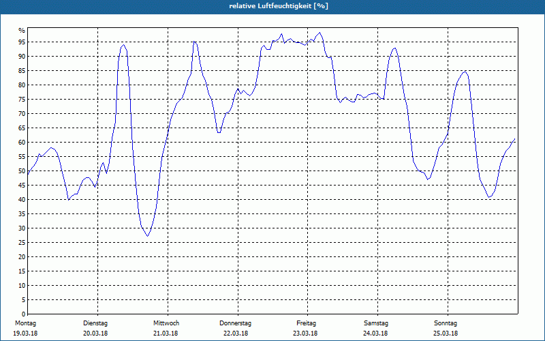This screenshot has width=545, height=341.
Task: Click the "95" y-axis value
Action: coord(22,42)
